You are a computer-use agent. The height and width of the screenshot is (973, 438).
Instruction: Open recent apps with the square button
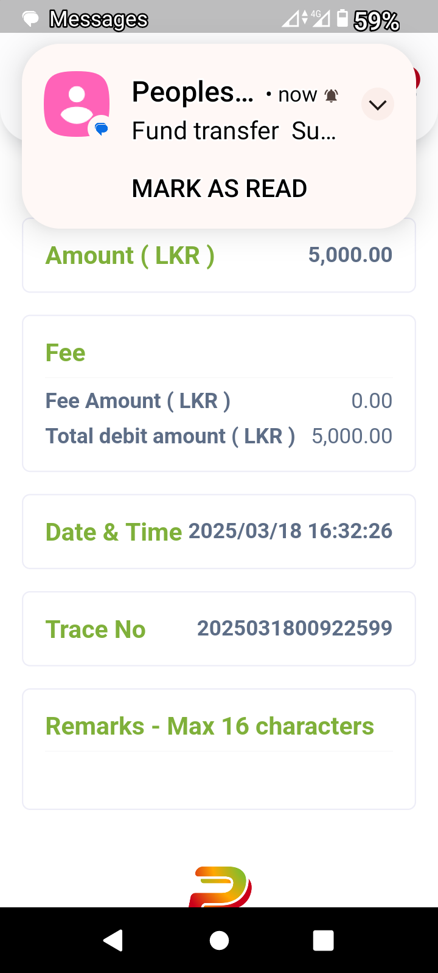pos(323,940)
